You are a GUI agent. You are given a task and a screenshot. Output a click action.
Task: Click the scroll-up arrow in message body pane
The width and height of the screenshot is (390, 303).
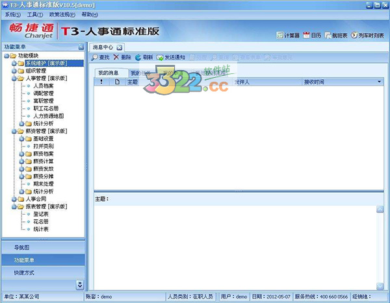click(380, 210)
